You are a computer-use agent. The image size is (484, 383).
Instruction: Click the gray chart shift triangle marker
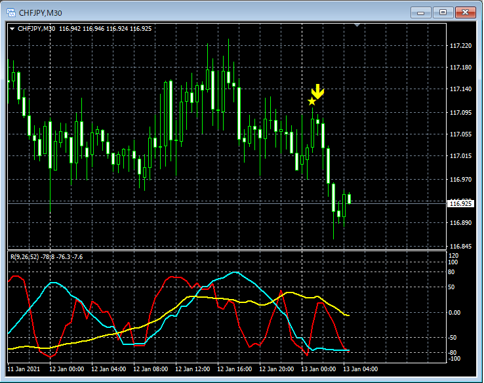coord(357,25)
